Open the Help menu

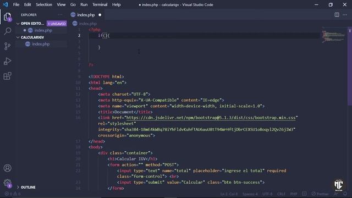coord(116,4)
